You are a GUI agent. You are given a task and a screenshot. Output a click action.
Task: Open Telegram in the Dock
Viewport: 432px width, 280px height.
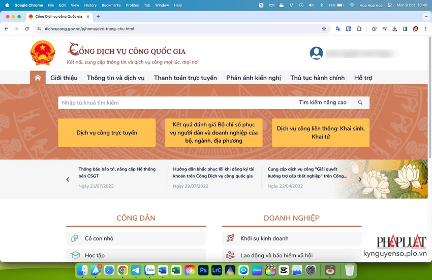136,270
